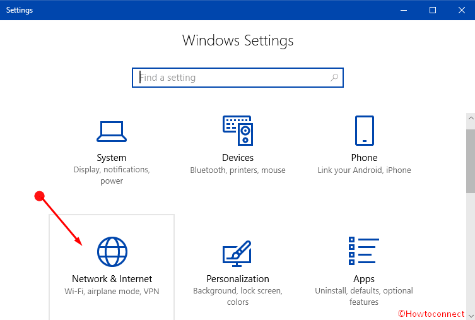Click the Apps category label
The width and height of the screenshot is (475, 320).
[364, 279]
